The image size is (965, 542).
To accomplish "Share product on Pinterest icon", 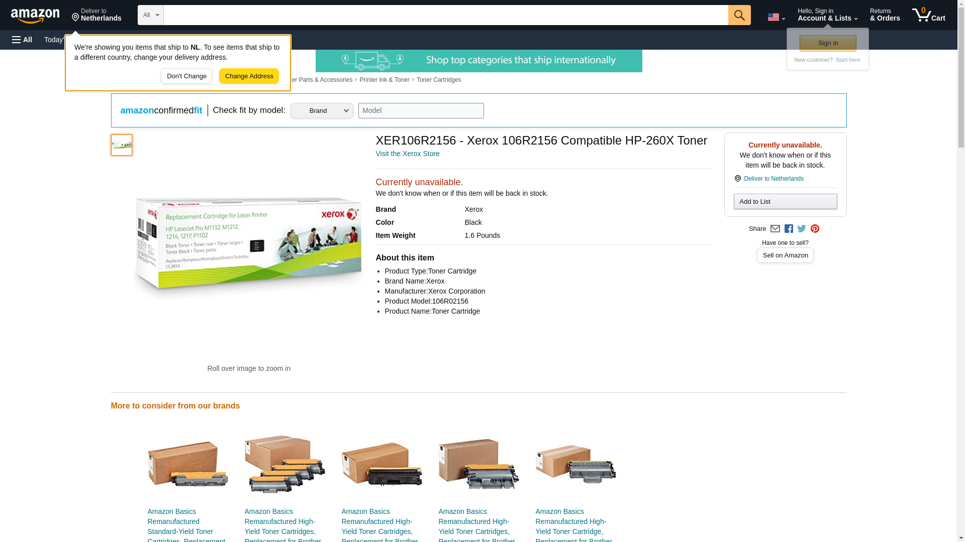I will (815, 229).
